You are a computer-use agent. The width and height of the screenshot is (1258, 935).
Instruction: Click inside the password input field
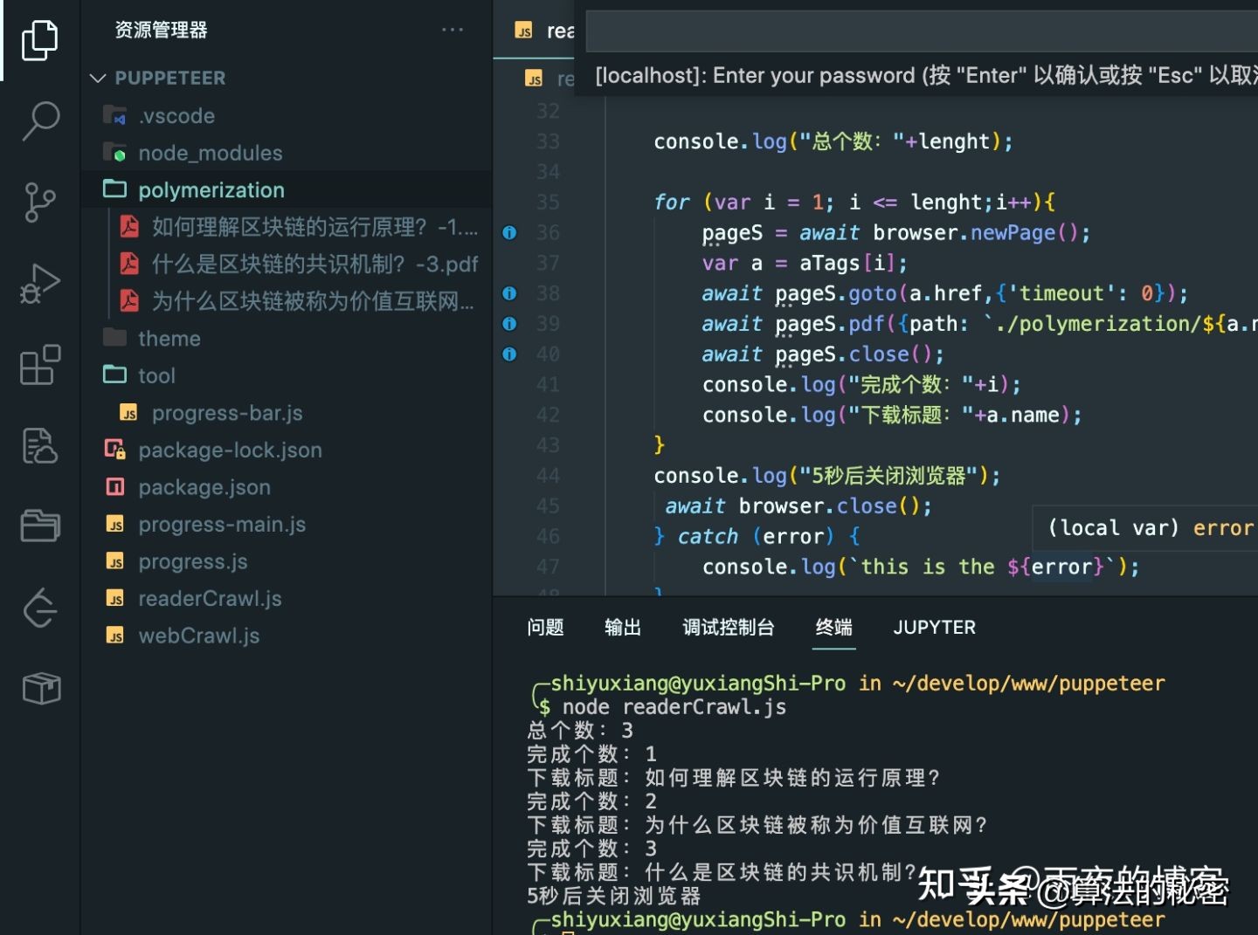[917, 31]
